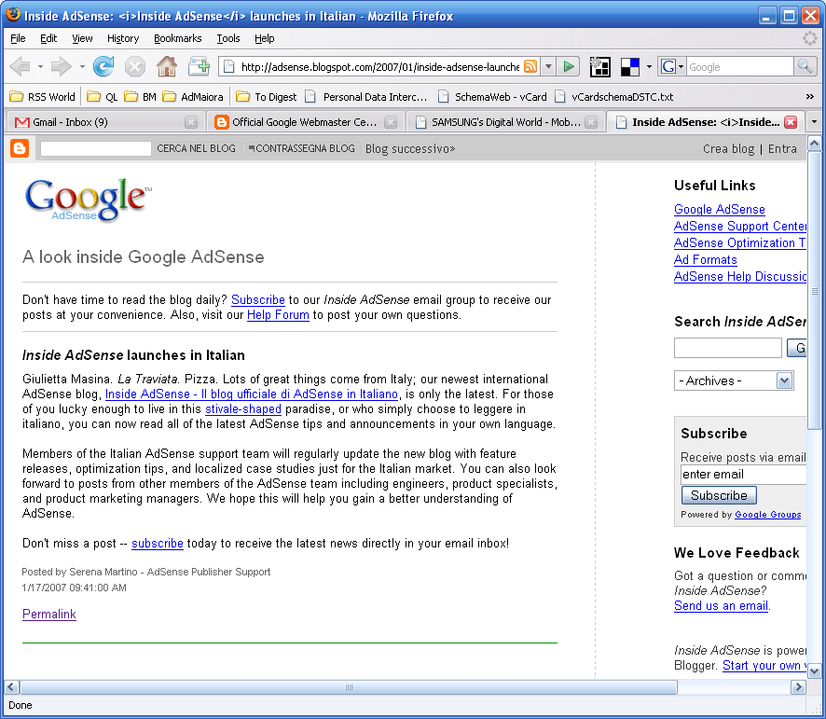Viewport: 826px width, 719px height.
Task: Open the stivale-shaped link
Action: click(242, 409)
